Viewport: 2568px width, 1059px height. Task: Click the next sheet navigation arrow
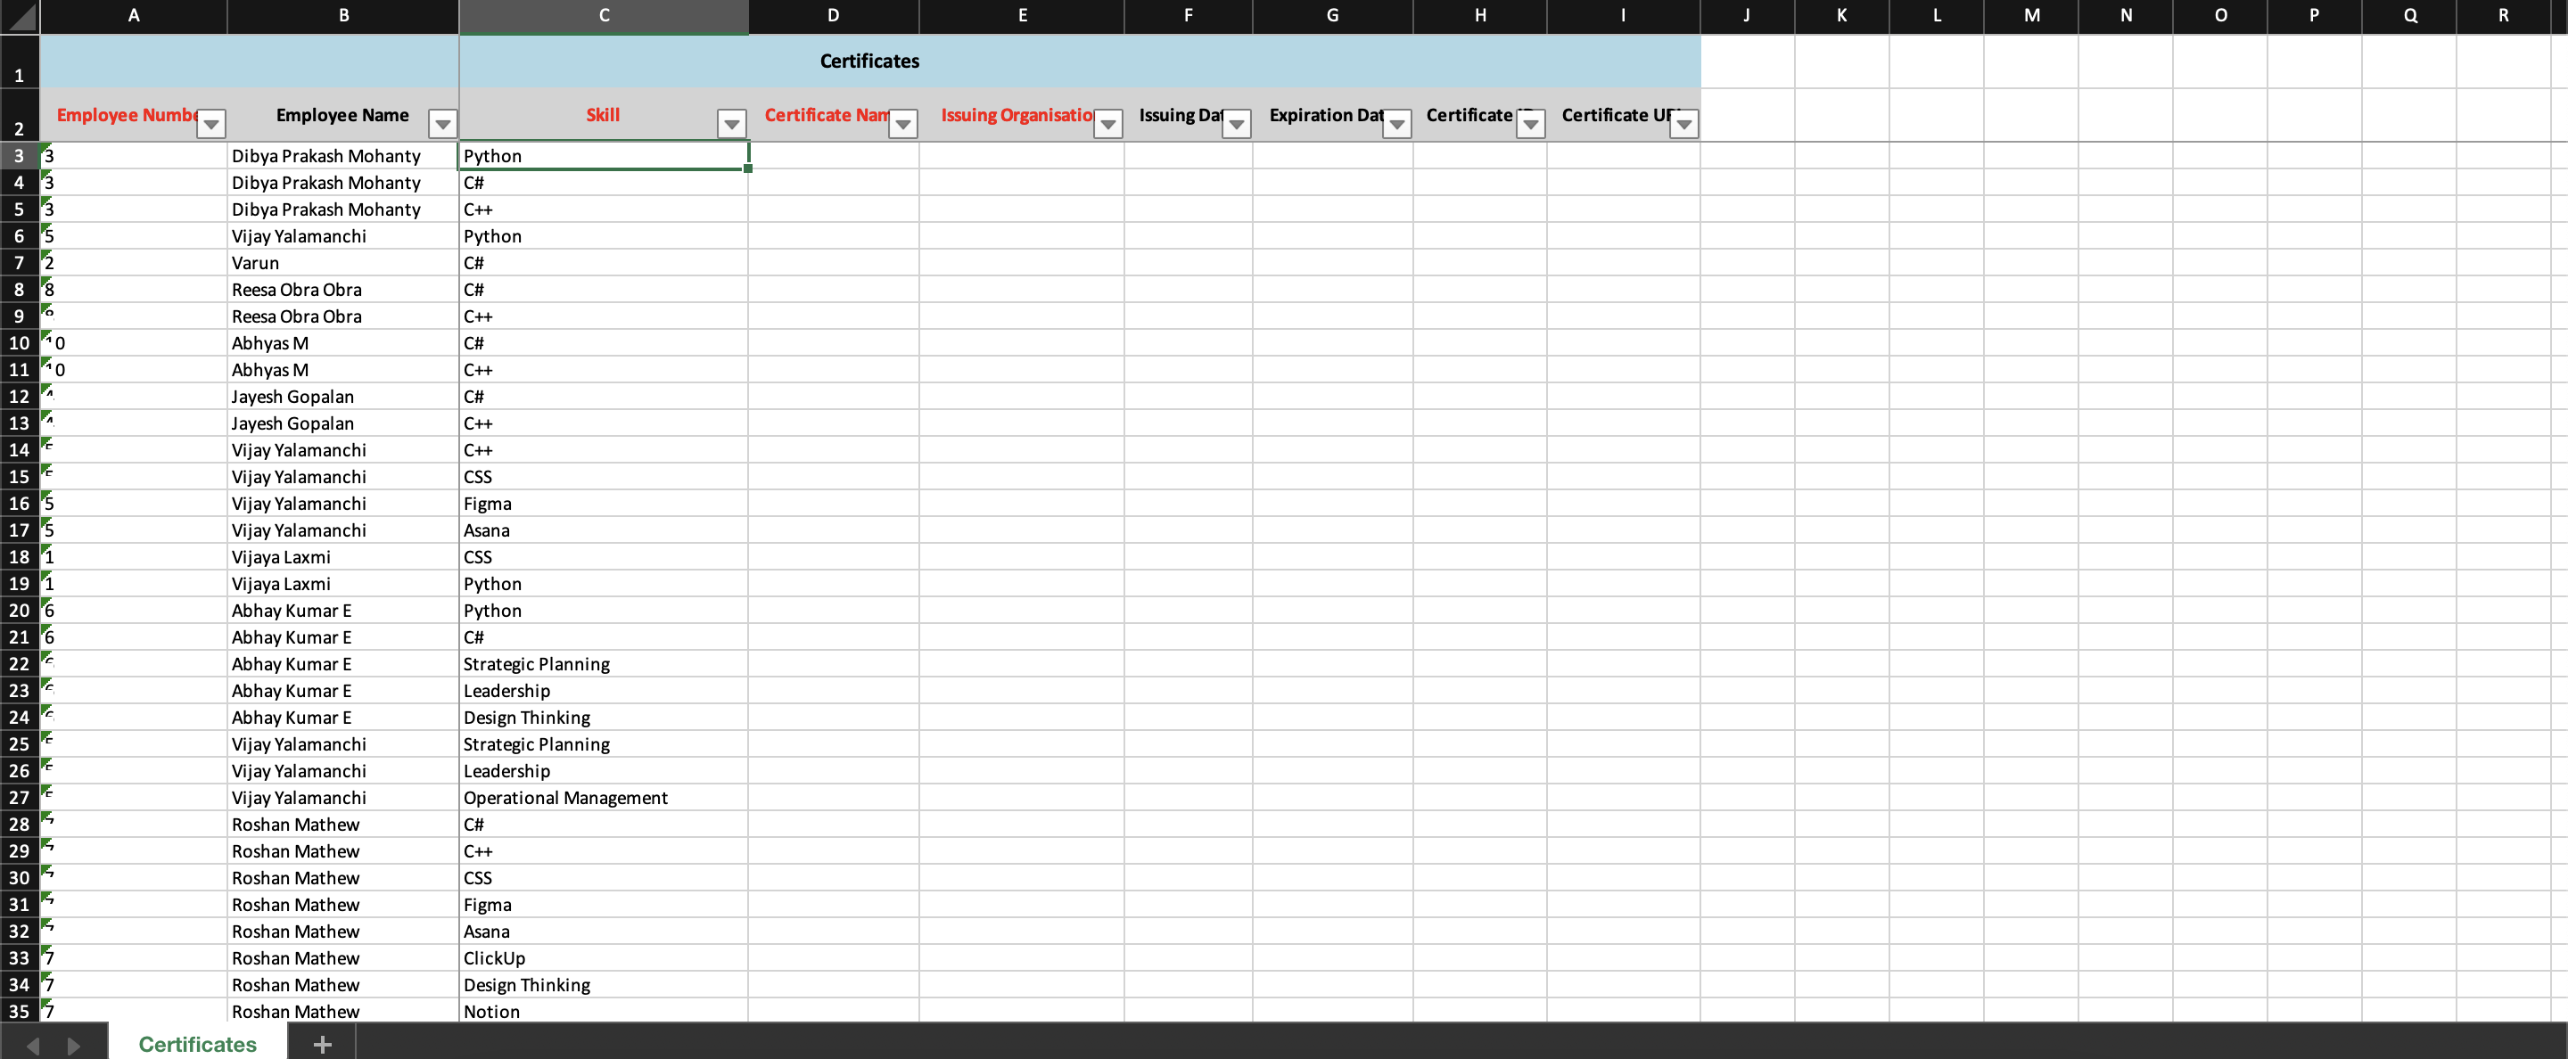(x=73, y=1045)
